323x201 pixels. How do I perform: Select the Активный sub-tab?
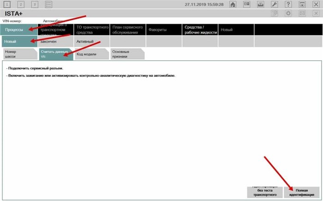point(92,42)
